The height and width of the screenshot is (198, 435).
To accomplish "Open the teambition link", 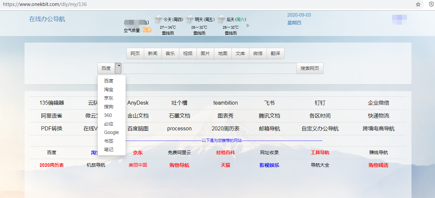I will tap(225, 103).
